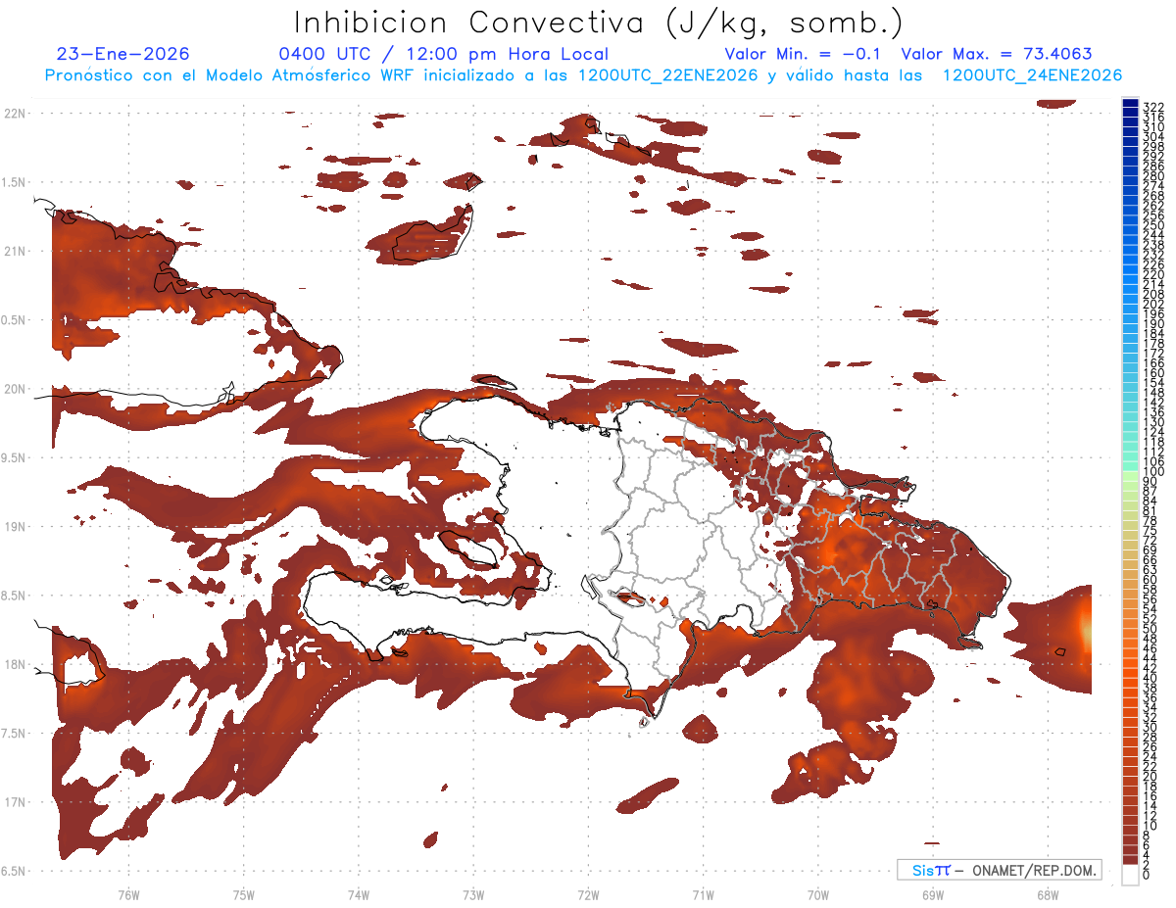Click the '17N' latitude label
Image resolution: width=1176 pixels, height=908 pixels.
(14, 802)
